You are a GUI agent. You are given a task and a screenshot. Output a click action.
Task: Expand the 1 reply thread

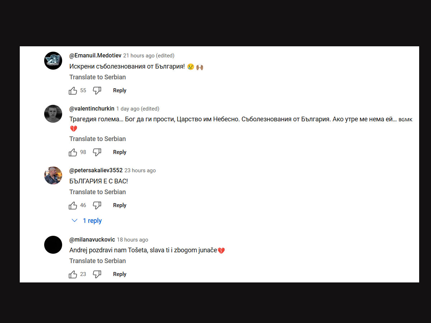pos(87,221)
